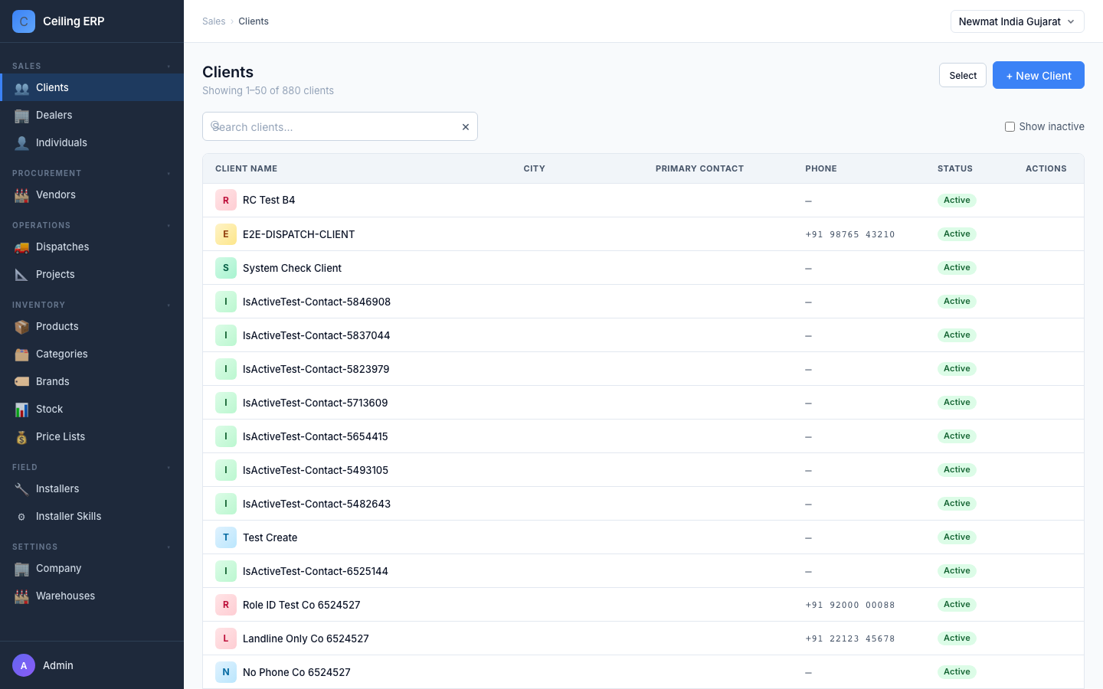Click the E avatar of E2E-DISPATCH-CLIENT
This screenshot has width=1103, height=689.
pos(226,234)
